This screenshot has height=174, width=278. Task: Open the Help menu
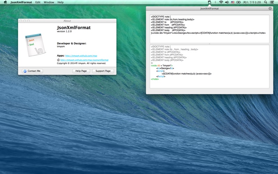click(60, 2)
